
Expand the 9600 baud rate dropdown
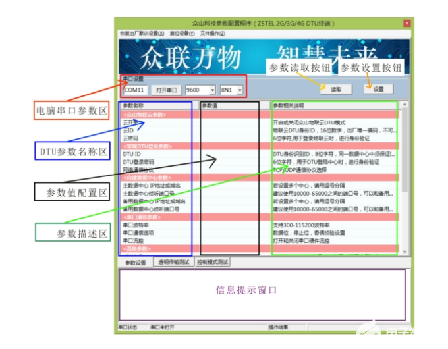(212, 90)
